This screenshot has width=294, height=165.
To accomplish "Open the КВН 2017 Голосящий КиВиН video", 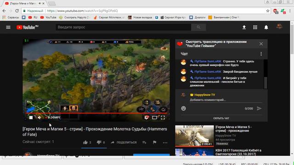I will pyautogui.click(x=238, y=152).
